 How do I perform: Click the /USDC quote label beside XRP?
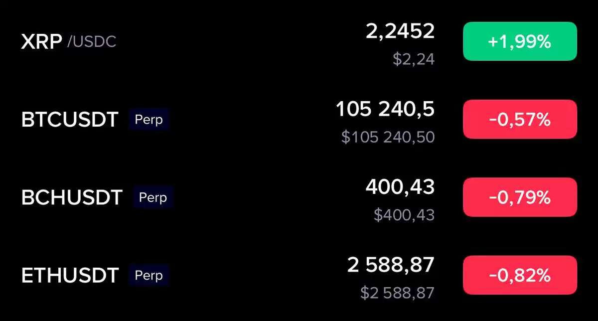92,42
